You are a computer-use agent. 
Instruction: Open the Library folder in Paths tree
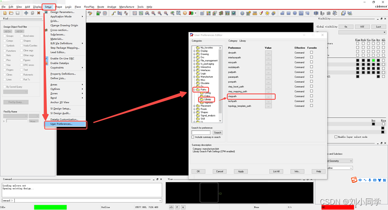coord(207,99)
